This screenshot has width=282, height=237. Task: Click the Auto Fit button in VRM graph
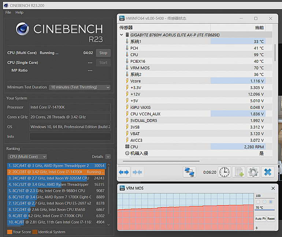[x=260, y=219]
